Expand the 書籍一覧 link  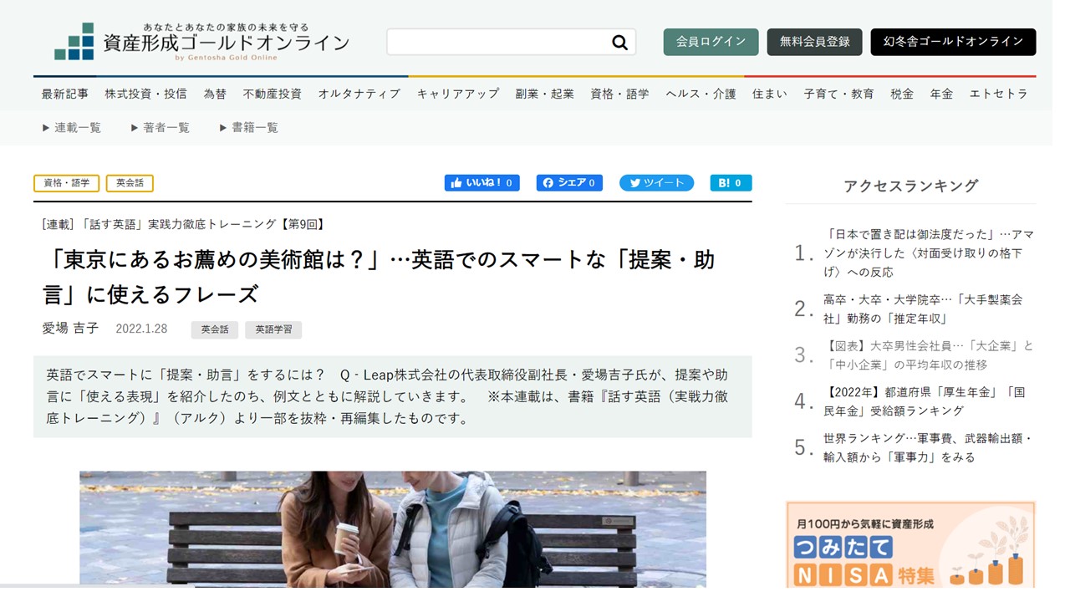[x=249, y=128]
